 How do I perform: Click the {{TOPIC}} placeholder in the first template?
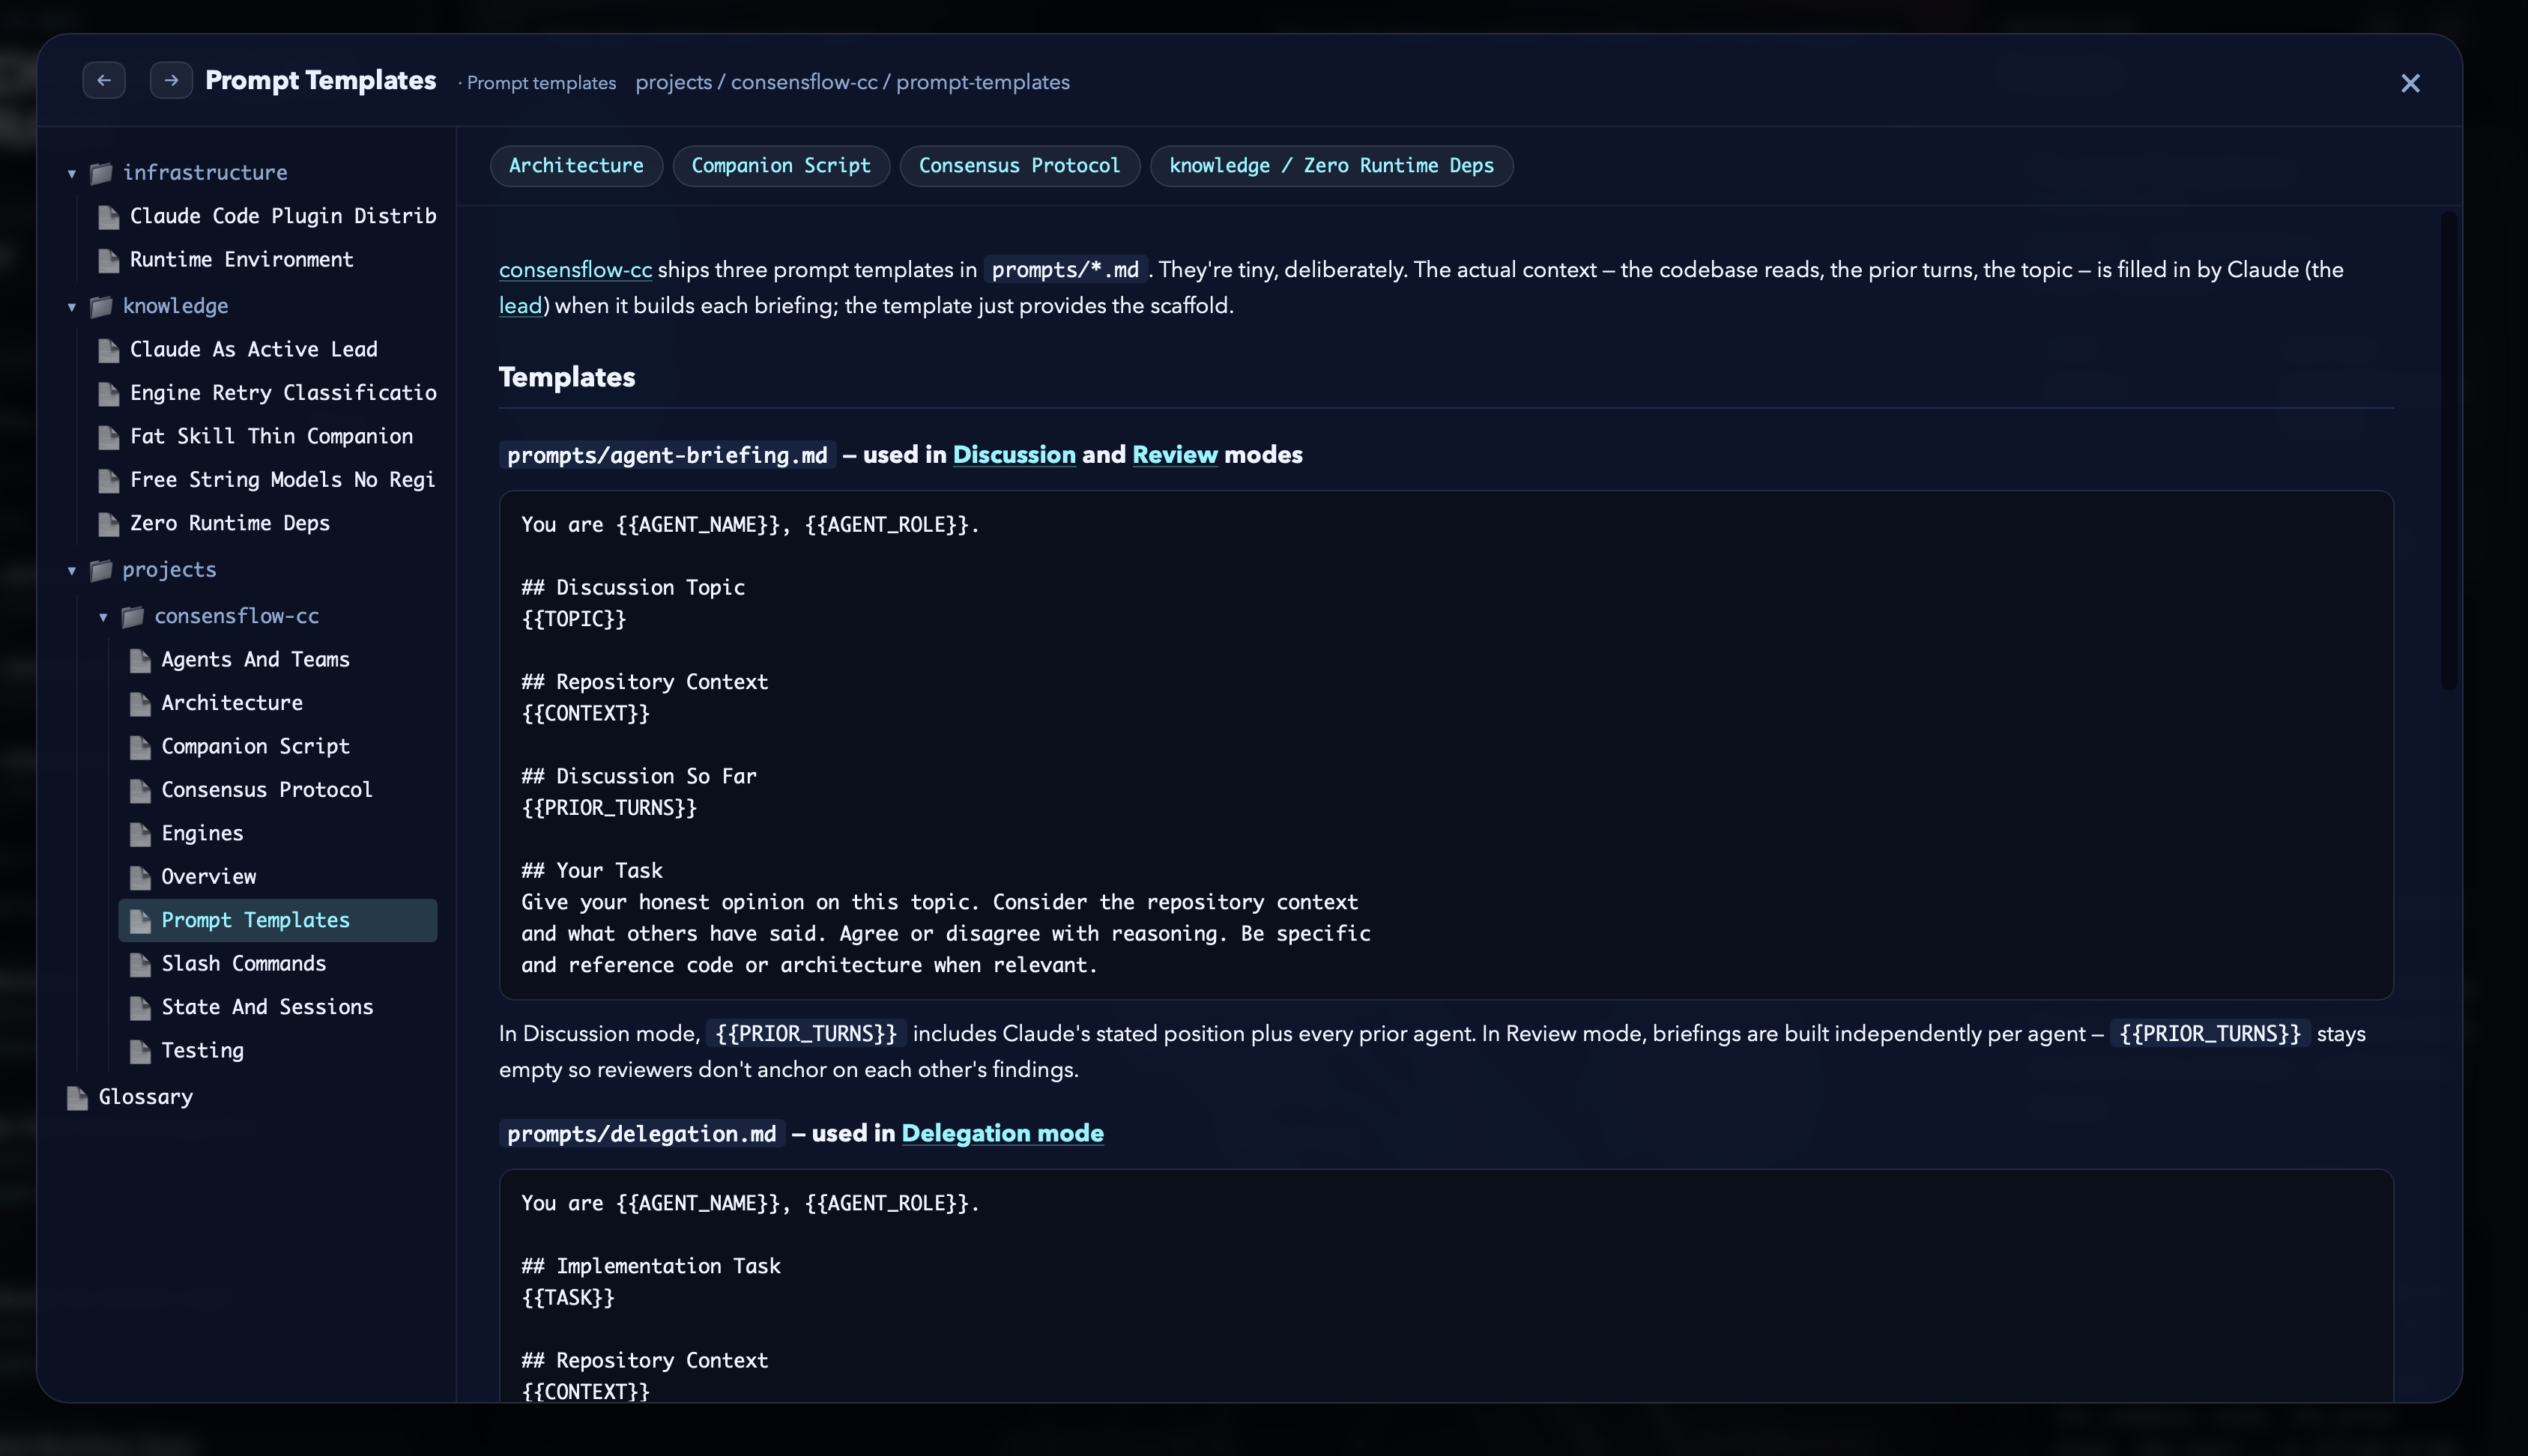click(x=574, y=619)
